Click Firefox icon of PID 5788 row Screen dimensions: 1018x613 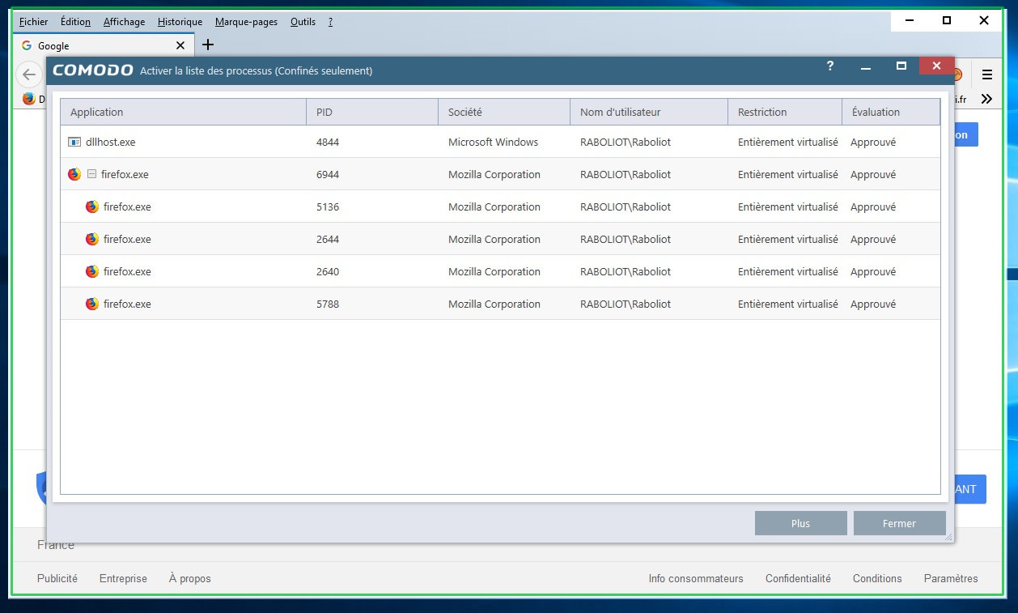tap(92, 304)
